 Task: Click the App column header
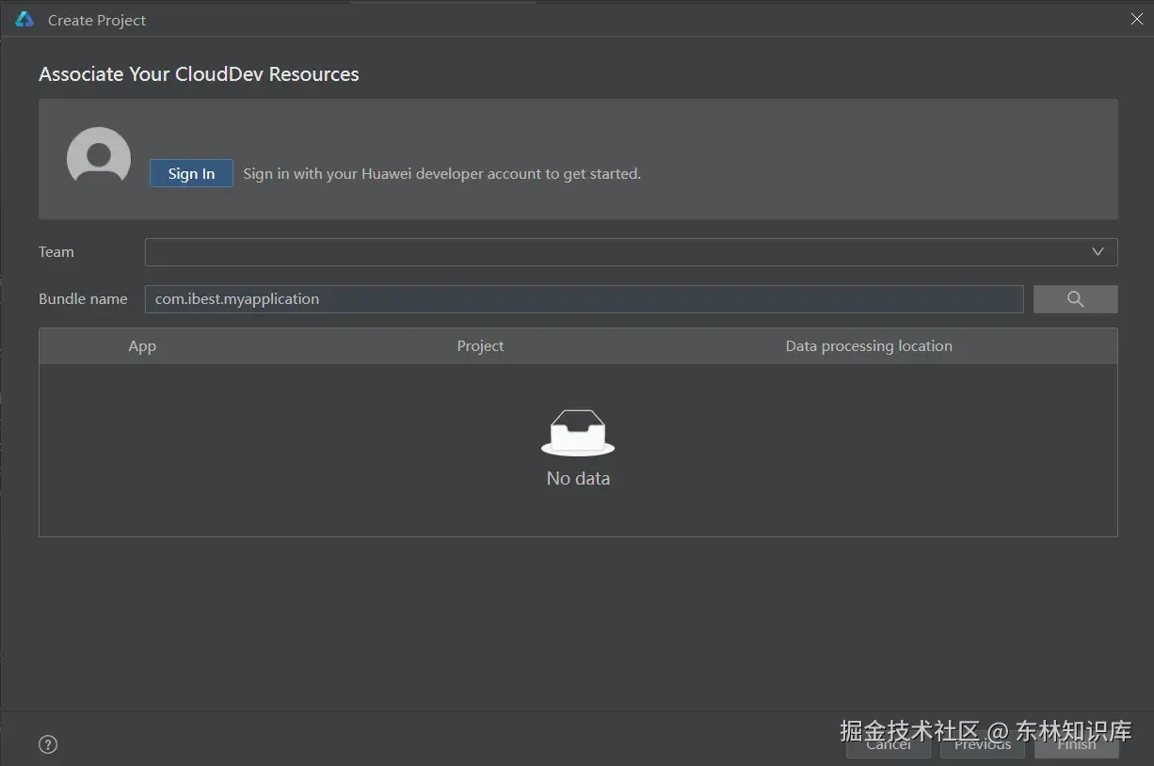coord(142,346)
